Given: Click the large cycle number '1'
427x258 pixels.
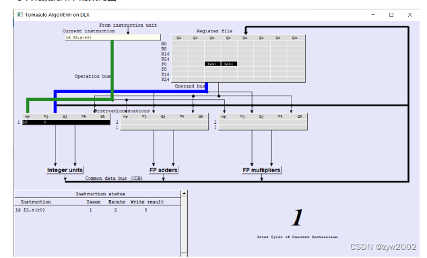Looking at the screenshot, I should (297, 218).
